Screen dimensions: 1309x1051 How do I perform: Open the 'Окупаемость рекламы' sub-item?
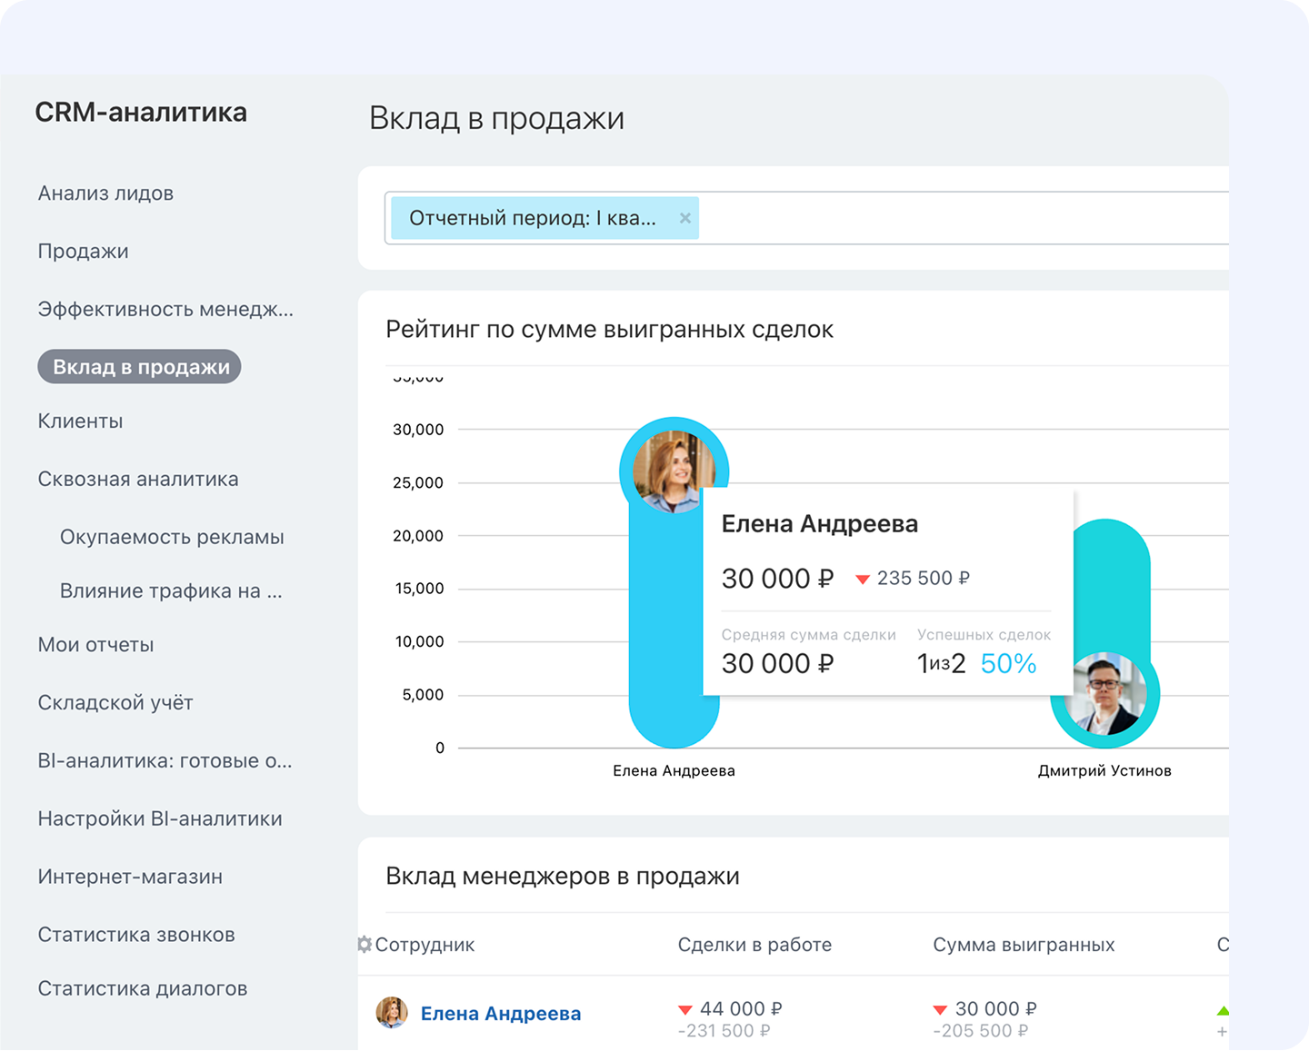click(173, 537)
